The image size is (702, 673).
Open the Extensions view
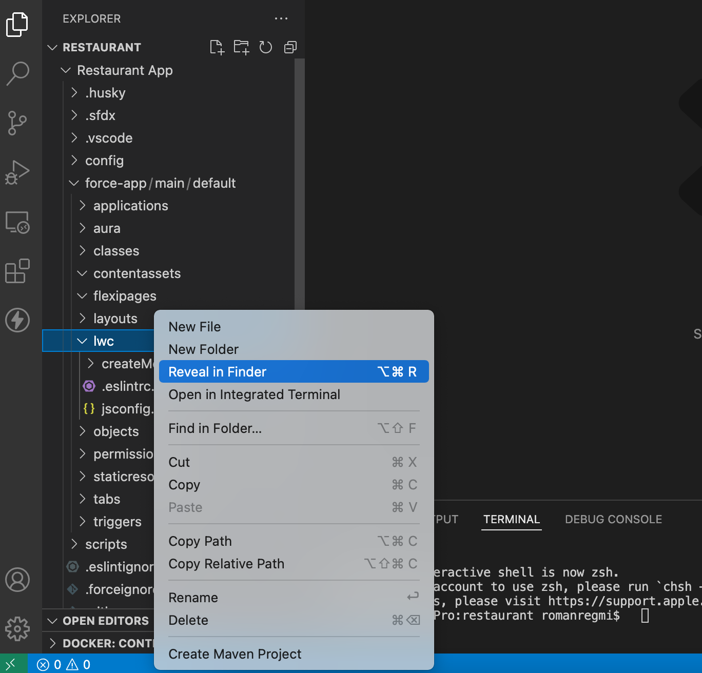[x=17, y=271]
